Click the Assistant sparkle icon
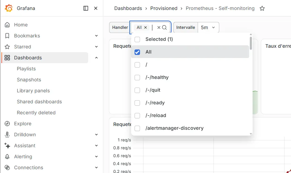291x173 pixels. pyautogui.click(x=7, y=146)
